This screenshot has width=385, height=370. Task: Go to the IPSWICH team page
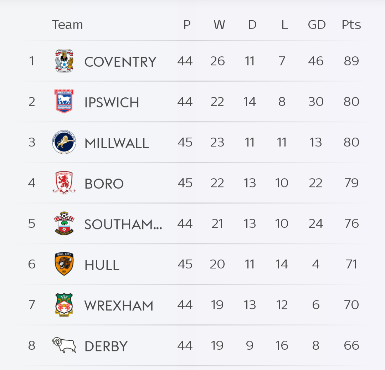[x=112, y=103]
